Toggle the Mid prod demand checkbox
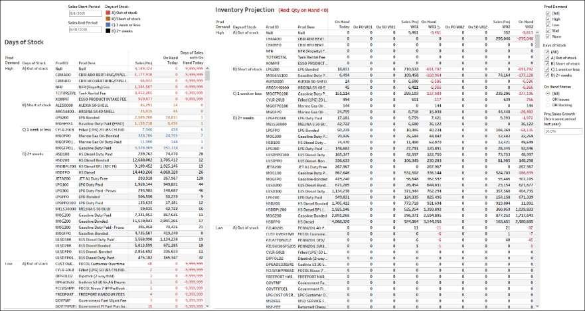Screen dimensions: 585x311 click(548, 30)
